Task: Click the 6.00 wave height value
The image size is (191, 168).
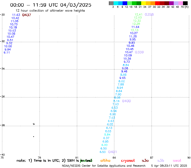Action: (x=105, y=145)
